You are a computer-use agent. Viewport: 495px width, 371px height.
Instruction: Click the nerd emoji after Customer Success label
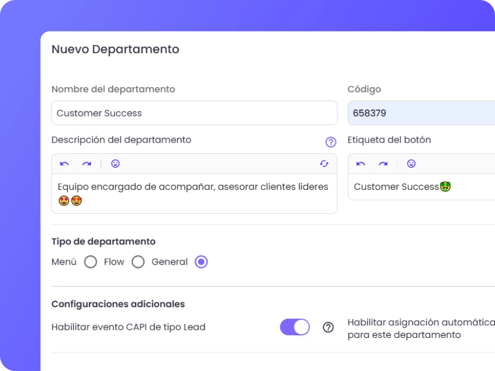[446, 186]
